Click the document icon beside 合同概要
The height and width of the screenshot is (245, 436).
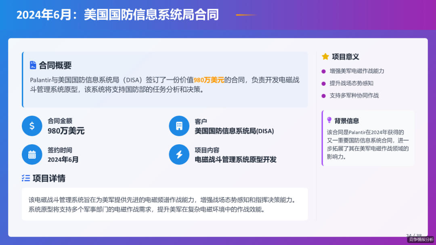pos(33,65)
